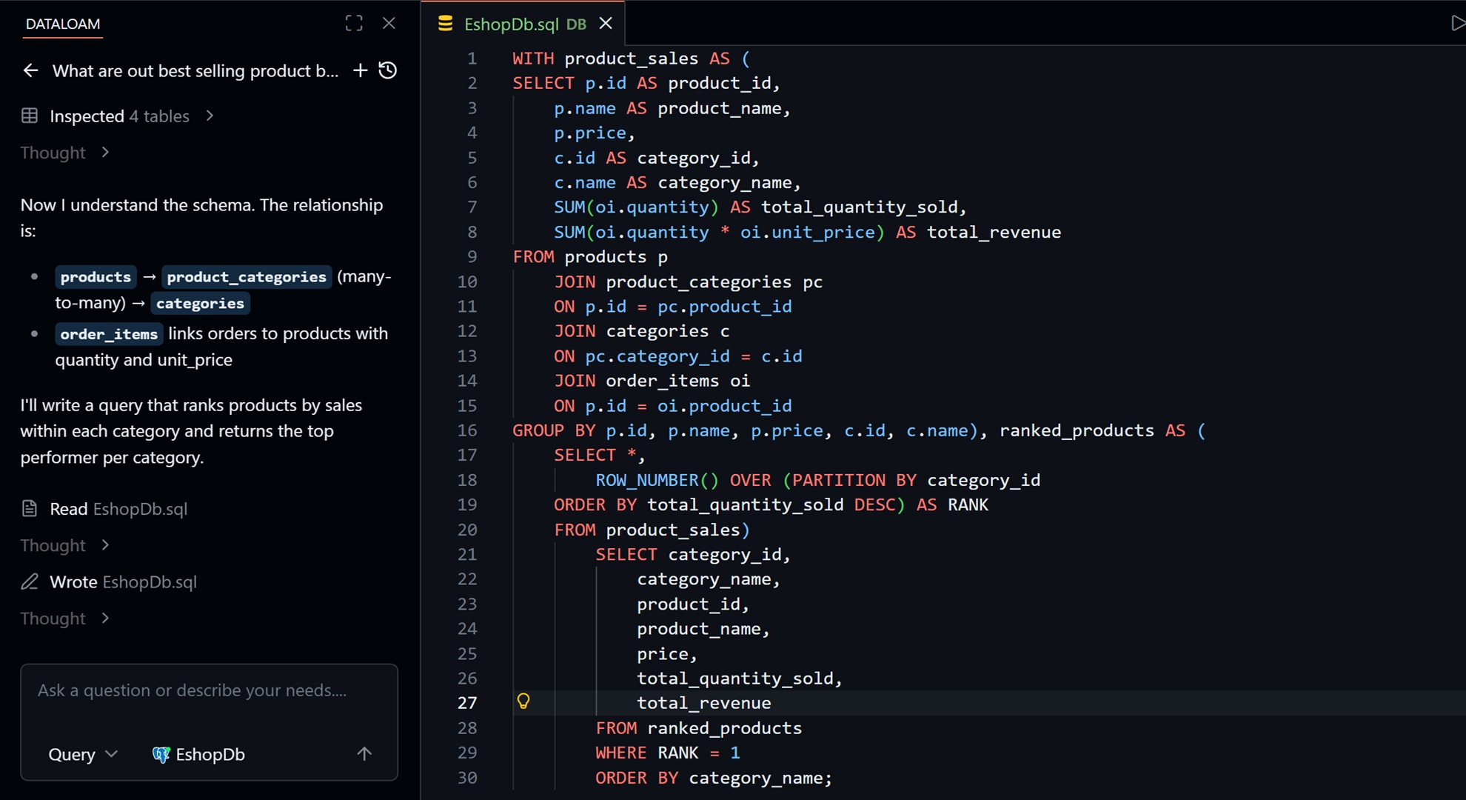The width and height of the screenshot is (1466, 800).
Task: Click the order_items table tag
Action: click(x=109, y=334)
